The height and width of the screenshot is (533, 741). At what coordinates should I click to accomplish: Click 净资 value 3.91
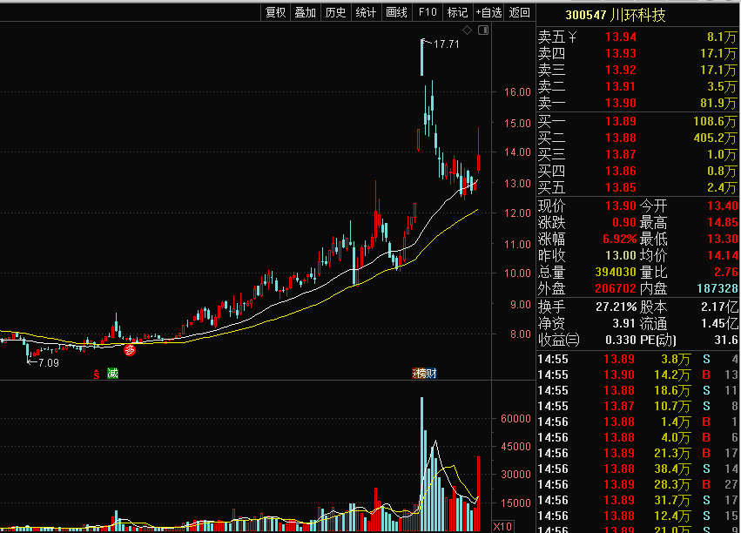623,323
